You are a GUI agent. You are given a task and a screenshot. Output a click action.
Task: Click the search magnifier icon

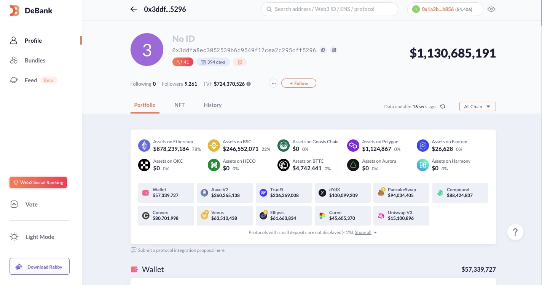point(269,9)
